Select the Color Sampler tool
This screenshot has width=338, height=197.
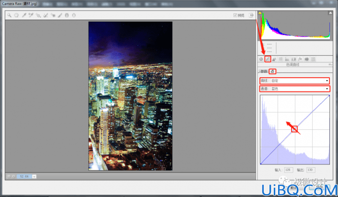[31, 15]
